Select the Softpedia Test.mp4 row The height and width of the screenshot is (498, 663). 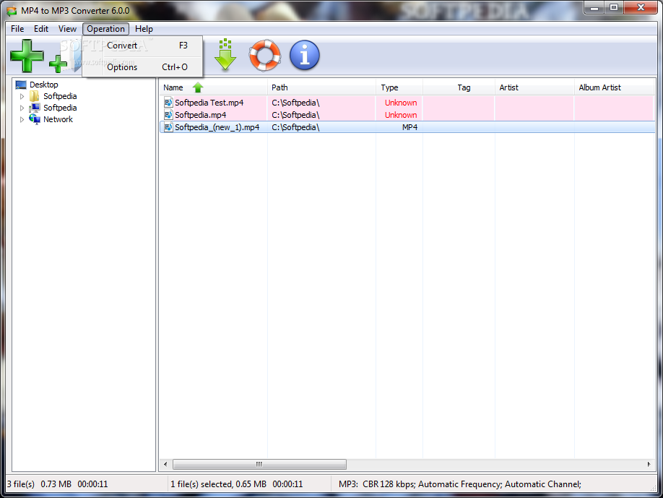click(407, 103)
